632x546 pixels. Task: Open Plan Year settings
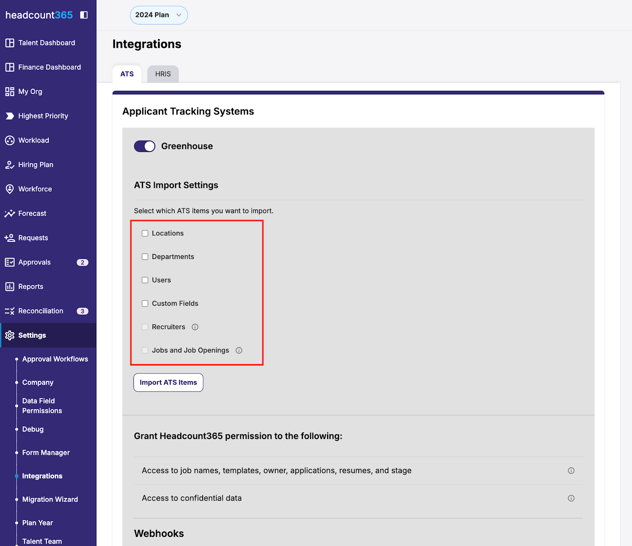tap(38, 523)
